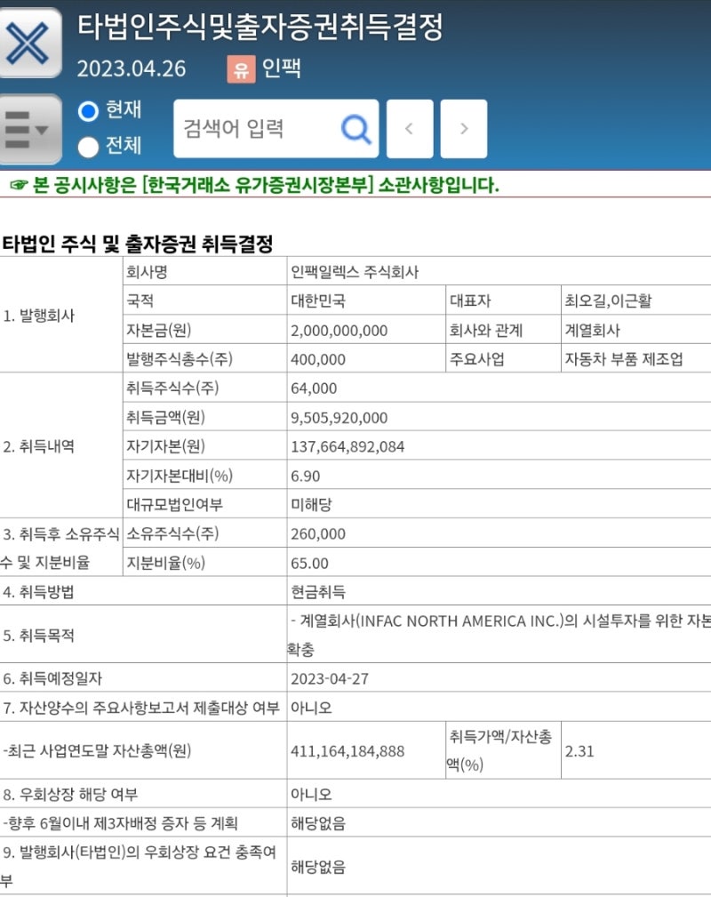Click the 취득예정일자 date 2023-04-27
The width and height of the screenshot is (711, 897).
click(x=332, y=677)
